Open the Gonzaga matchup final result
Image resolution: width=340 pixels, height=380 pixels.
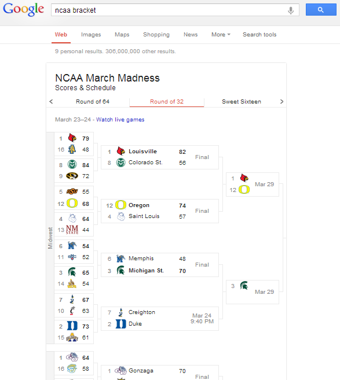tap(160, 372)
